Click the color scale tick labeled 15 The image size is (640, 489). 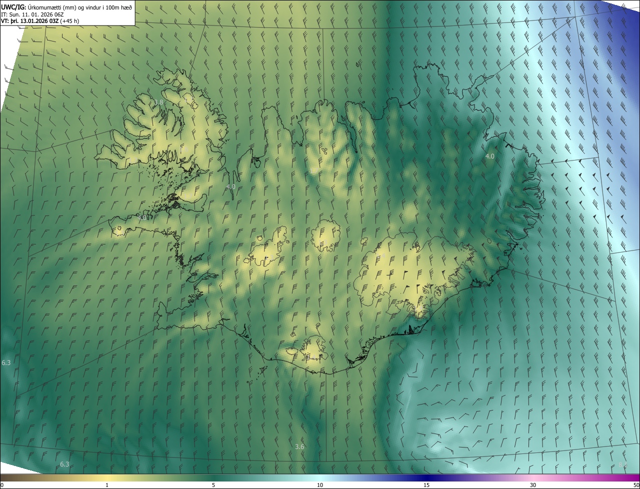pos(426,485)
